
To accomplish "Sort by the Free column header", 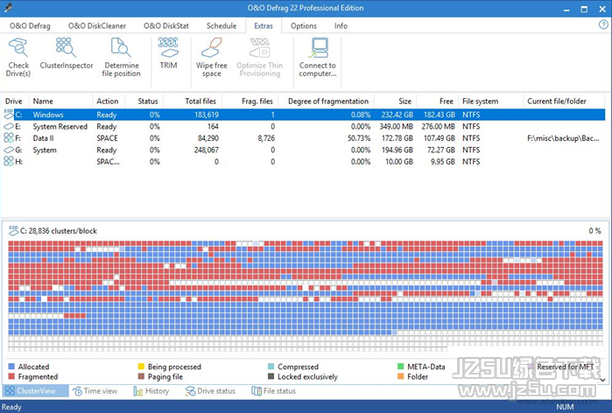I will (437, 101).
